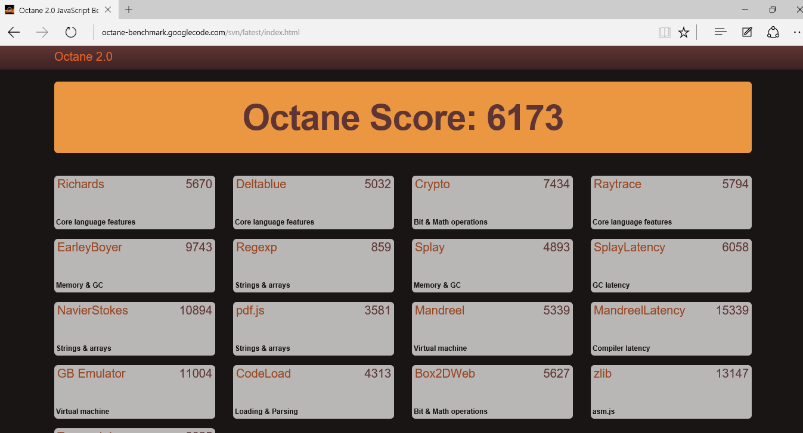Open a new tab with the plus button

(129, 10)
